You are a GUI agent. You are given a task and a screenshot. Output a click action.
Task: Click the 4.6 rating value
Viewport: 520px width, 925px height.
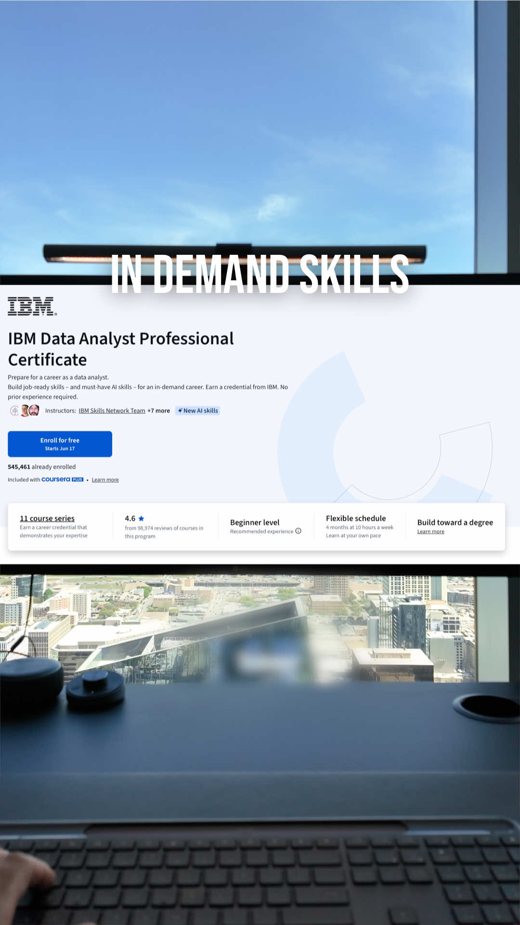(130, 518)
